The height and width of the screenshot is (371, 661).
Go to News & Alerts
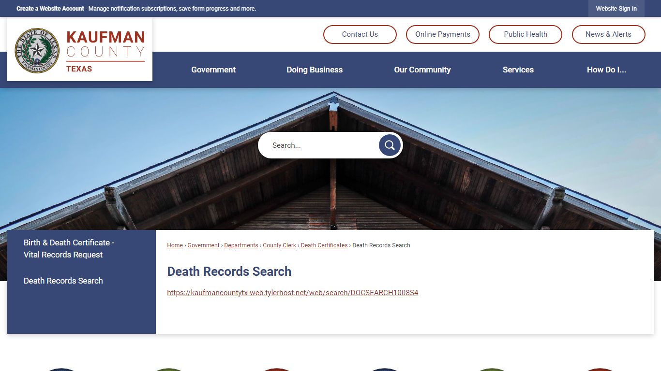point(608,34)
